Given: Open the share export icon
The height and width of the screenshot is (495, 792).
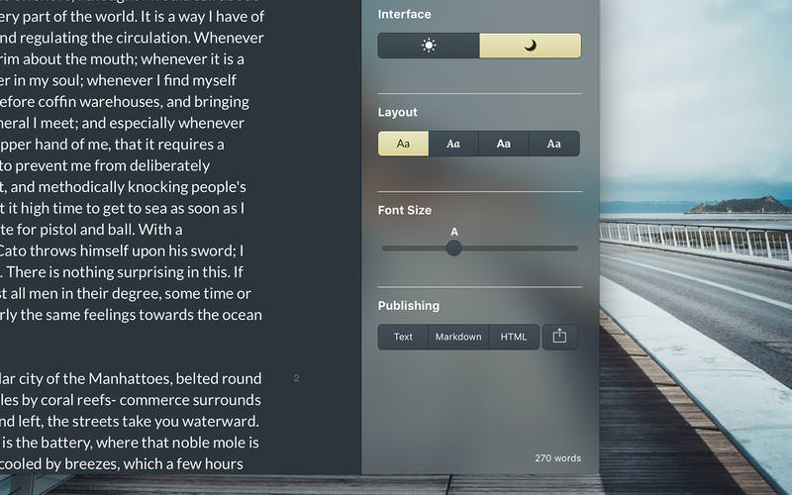Looking at the screenshot, I should pyautogui.click(x=559, y=337).
